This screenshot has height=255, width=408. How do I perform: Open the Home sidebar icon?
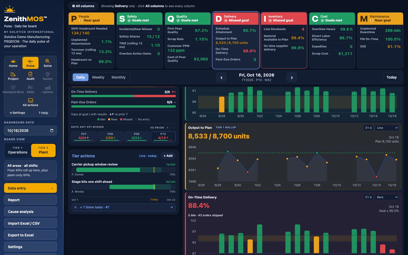point(13,63)
